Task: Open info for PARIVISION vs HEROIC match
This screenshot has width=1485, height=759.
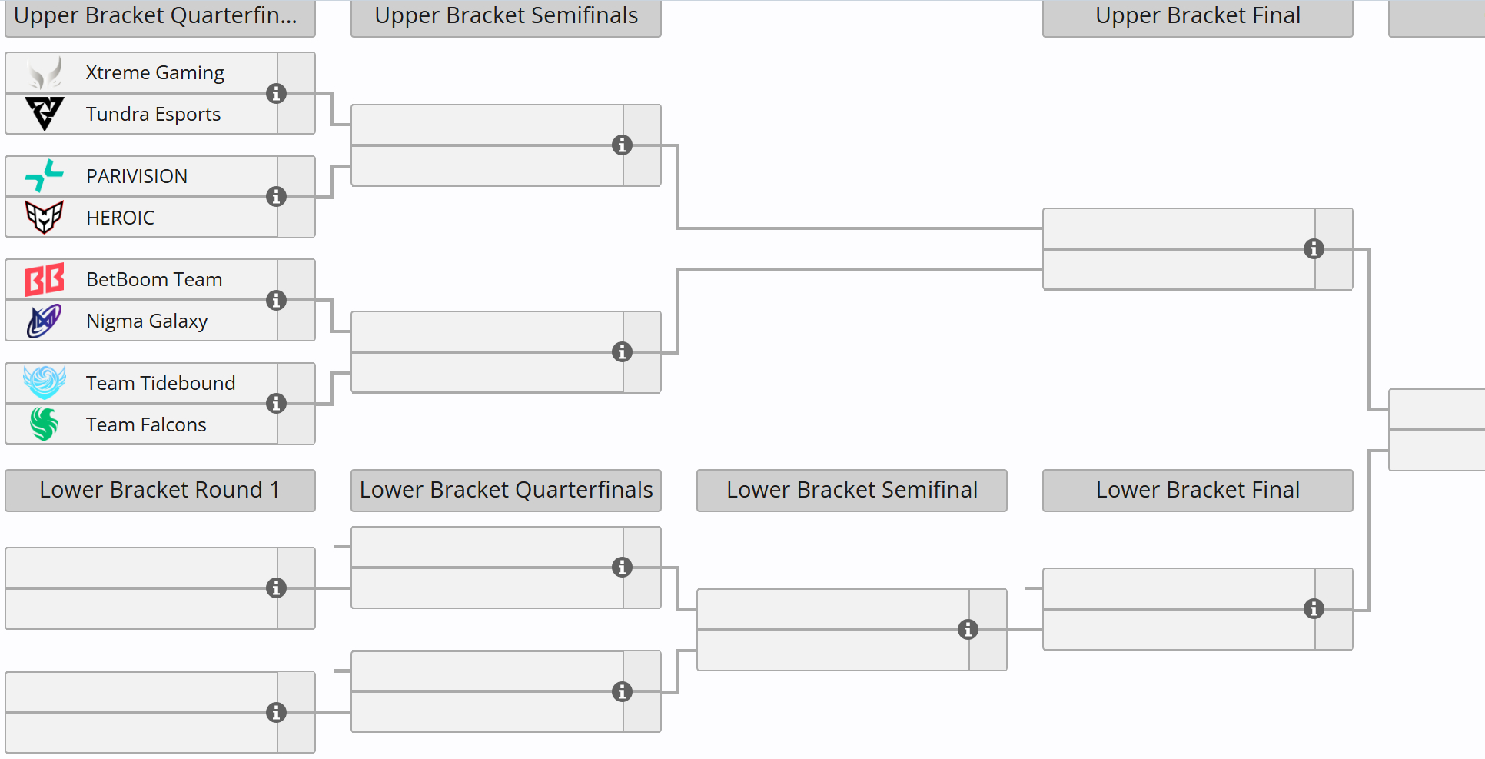Action: point(276,197)
